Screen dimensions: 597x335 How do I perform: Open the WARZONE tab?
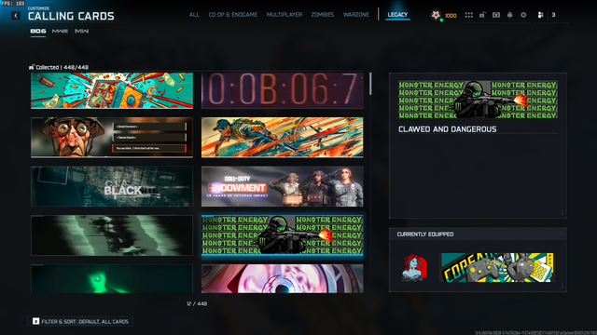pos(356,15)
